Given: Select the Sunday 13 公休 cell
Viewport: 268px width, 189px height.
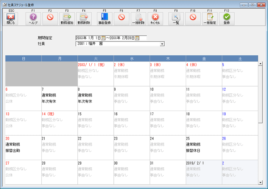Looking at the screenshot, I should [x=24, y=123].
